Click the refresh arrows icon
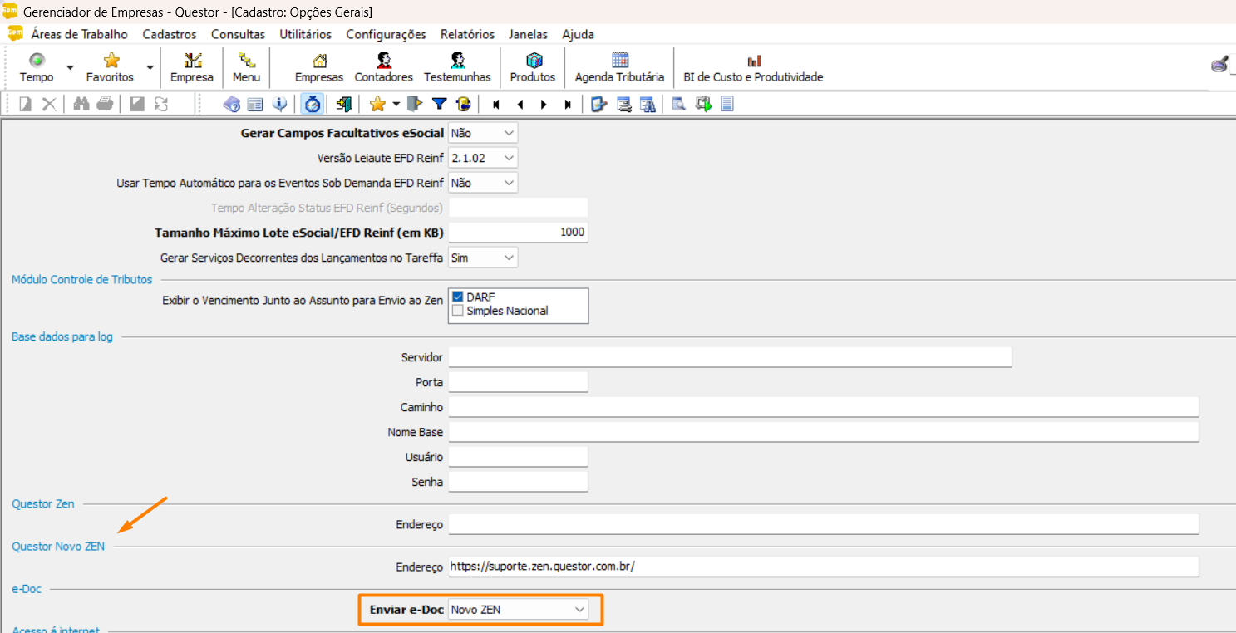Image resolution: width=1236 pixels, height=633 pixels. pyautogui.click(x=160, y=104)
